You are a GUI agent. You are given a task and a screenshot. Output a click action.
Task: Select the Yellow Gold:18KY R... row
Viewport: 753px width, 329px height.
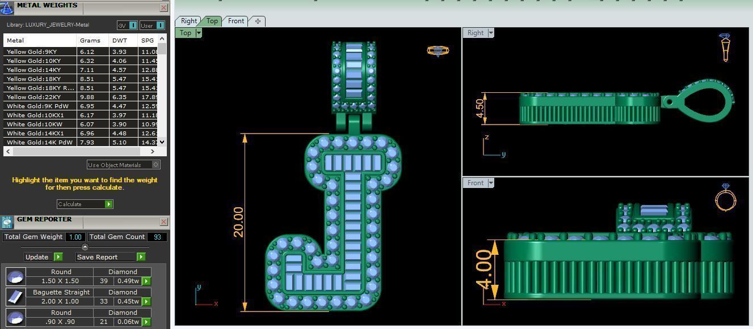pyautogui.click(x=81, y=88)
